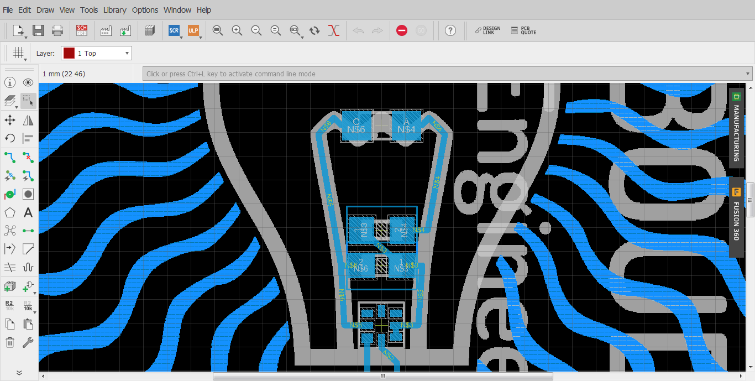Select the Via tool
Screen dimensions: 755x381
pos(10,194)
